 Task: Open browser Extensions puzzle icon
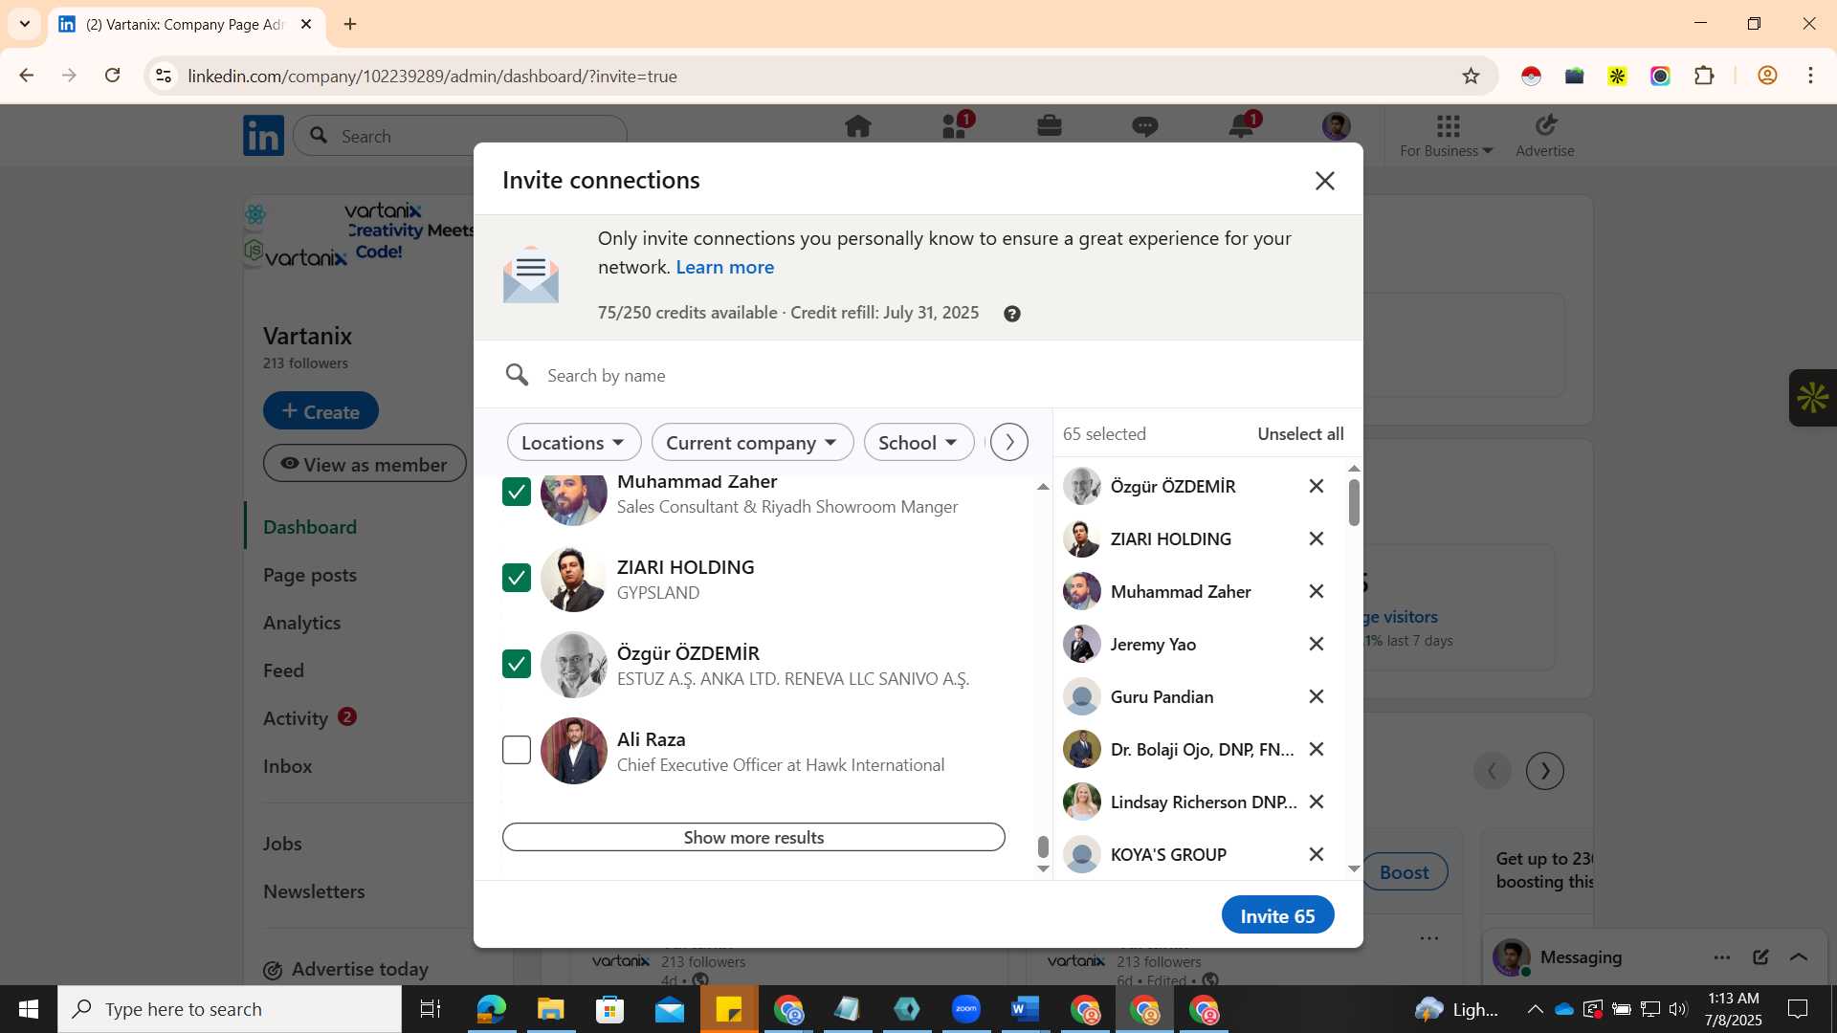(1704, 76)
